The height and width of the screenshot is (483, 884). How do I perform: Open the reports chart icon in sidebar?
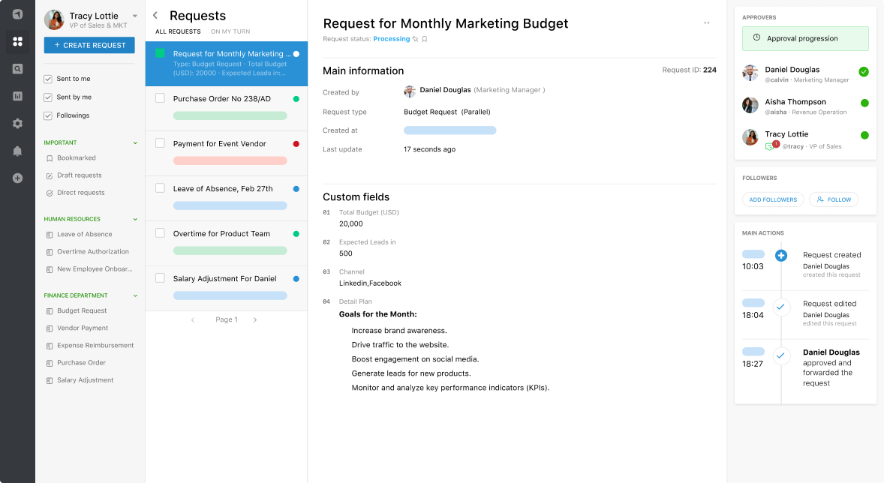click(17, 96)
